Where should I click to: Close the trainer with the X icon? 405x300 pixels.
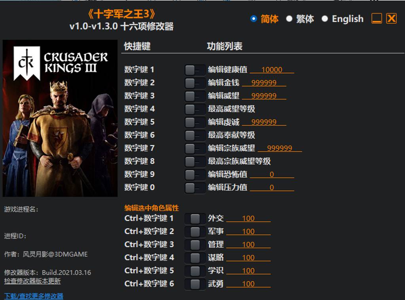coord(391,18)
